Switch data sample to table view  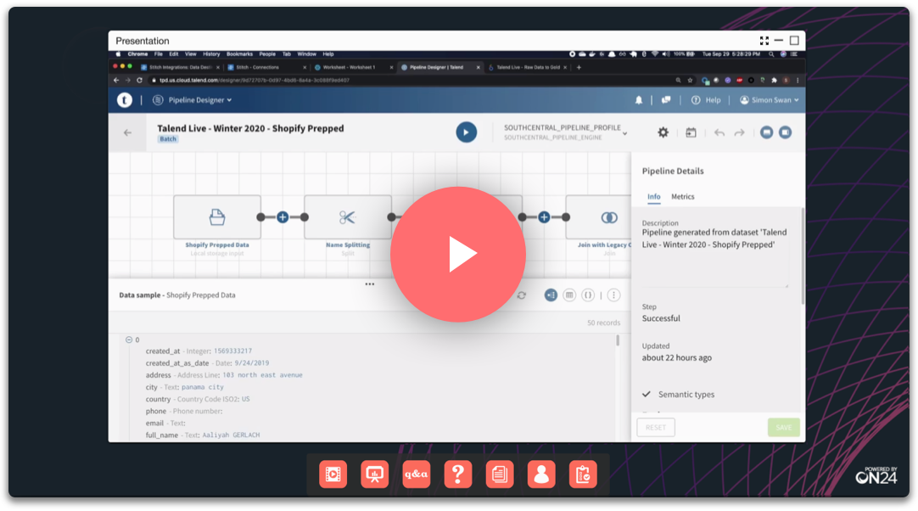[x=569, y=295]
